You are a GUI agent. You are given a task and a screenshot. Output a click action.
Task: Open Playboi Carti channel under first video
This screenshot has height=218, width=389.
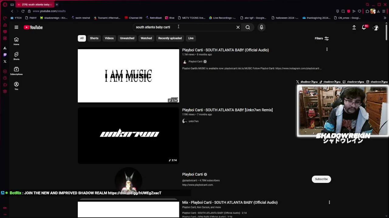click(x=195, y=61)
